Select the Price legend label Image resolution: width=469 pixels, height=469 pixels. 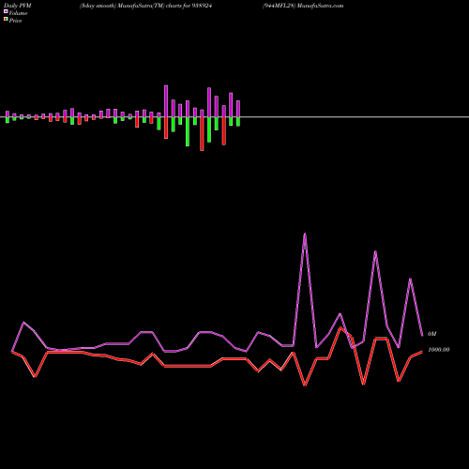pos(15,21)
